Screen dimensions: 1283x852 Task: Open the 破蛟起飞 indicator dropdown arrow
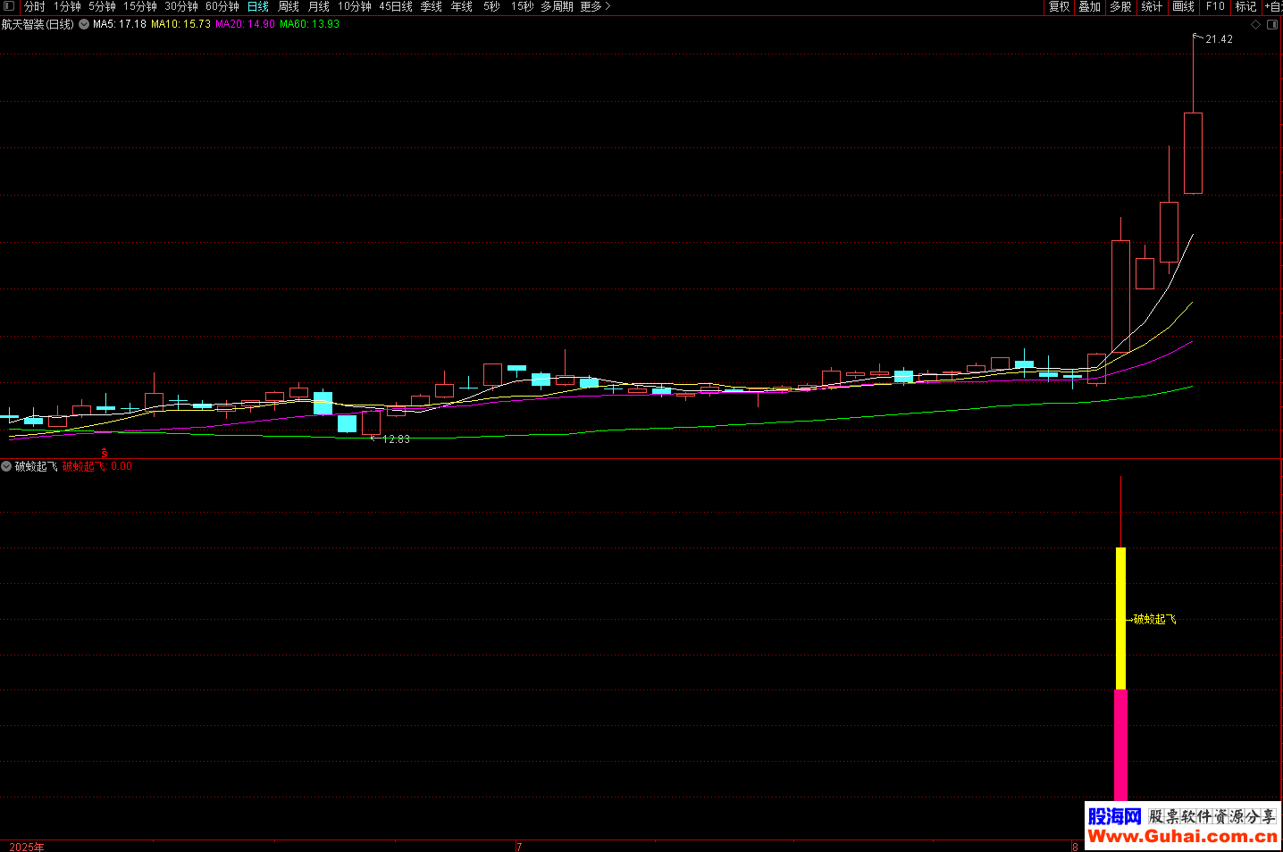tap(7, 466)
